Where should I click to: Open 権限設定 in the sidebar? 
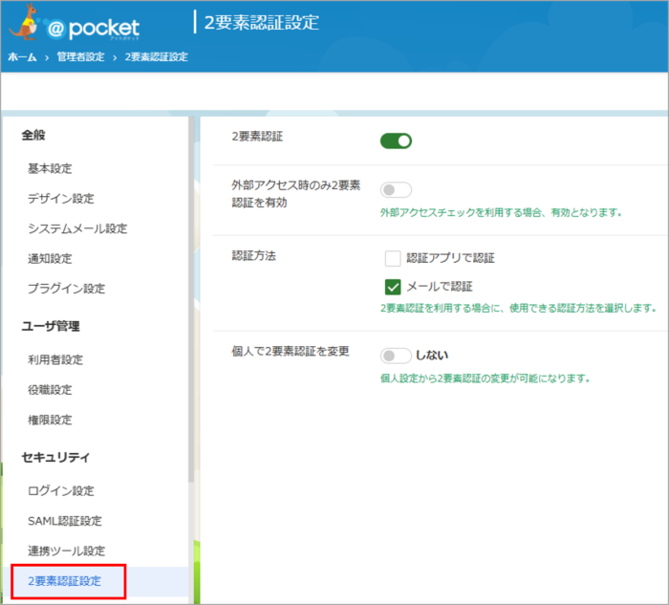50,420
